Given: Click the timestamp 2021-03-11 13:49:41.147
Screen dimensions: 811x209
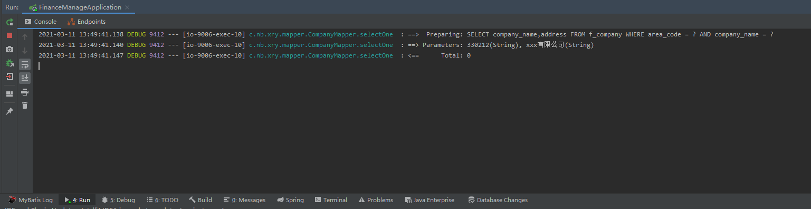Looking at the screenshot, I should (81, 55).
